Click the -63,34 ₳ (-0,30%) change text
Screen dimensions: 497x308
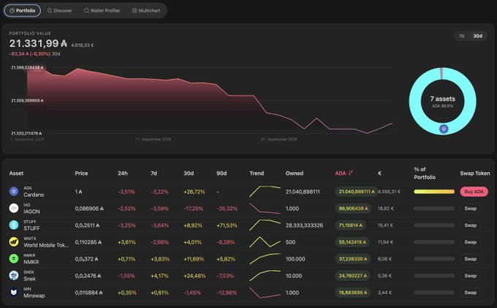[30, 54]
